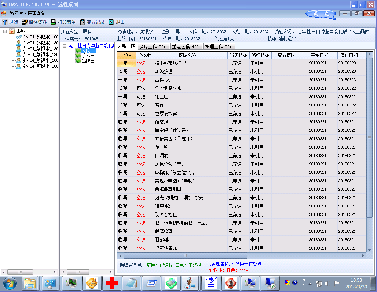Click the remote desktop connection taskbar icon

click(270, 284)
